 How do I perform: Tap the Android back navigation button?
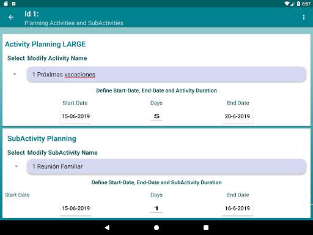click(x=107, y=228)
